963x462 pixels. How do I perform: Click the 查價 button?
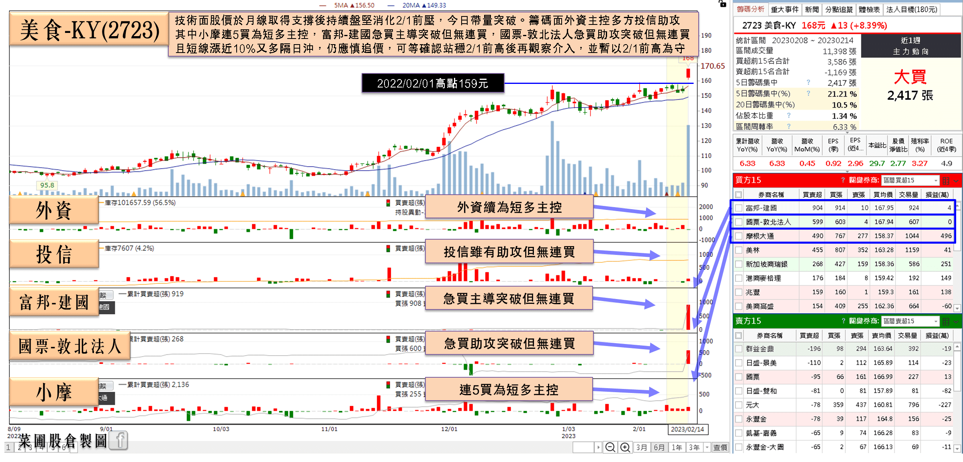click(720, 447)
